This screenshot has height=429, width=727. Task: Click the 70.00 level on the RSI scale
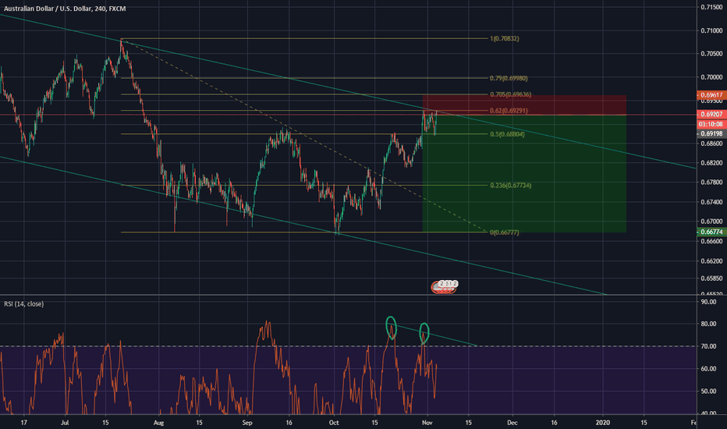point(708,346)
